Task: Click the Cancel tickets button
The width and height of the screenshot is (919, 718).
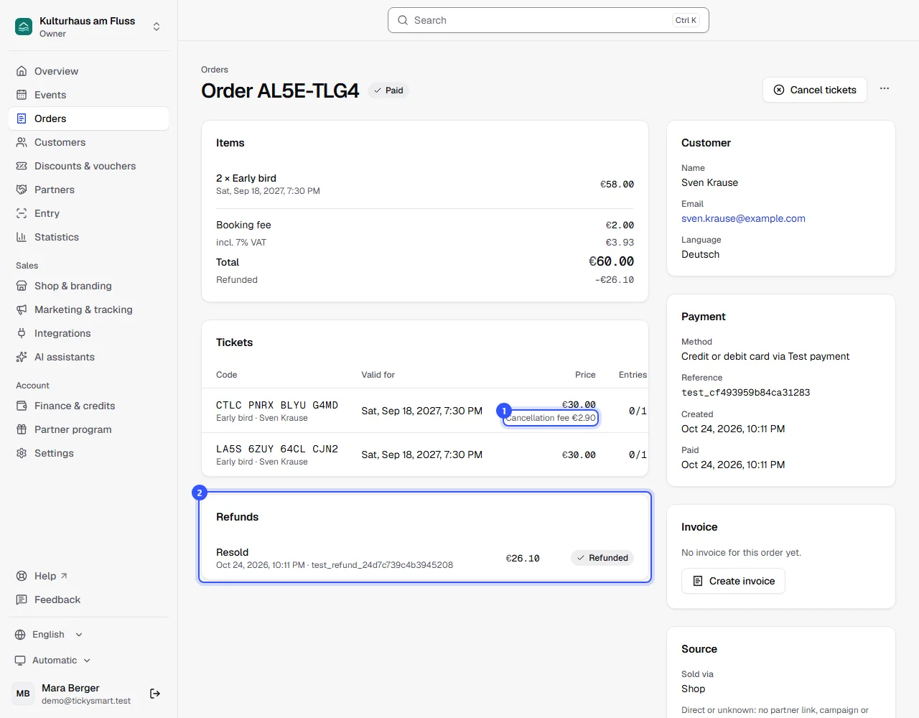Action: [815, 90]
